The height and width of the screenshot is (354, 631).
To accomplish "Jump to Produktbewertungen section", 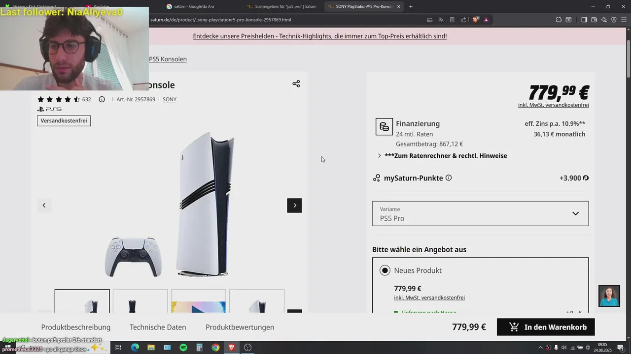I will (x=240, y=327).
